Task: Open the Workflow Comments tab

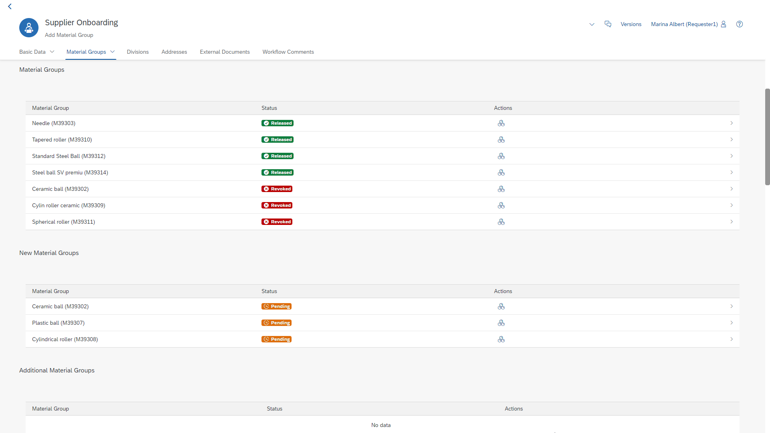Action: coord(288,52)
